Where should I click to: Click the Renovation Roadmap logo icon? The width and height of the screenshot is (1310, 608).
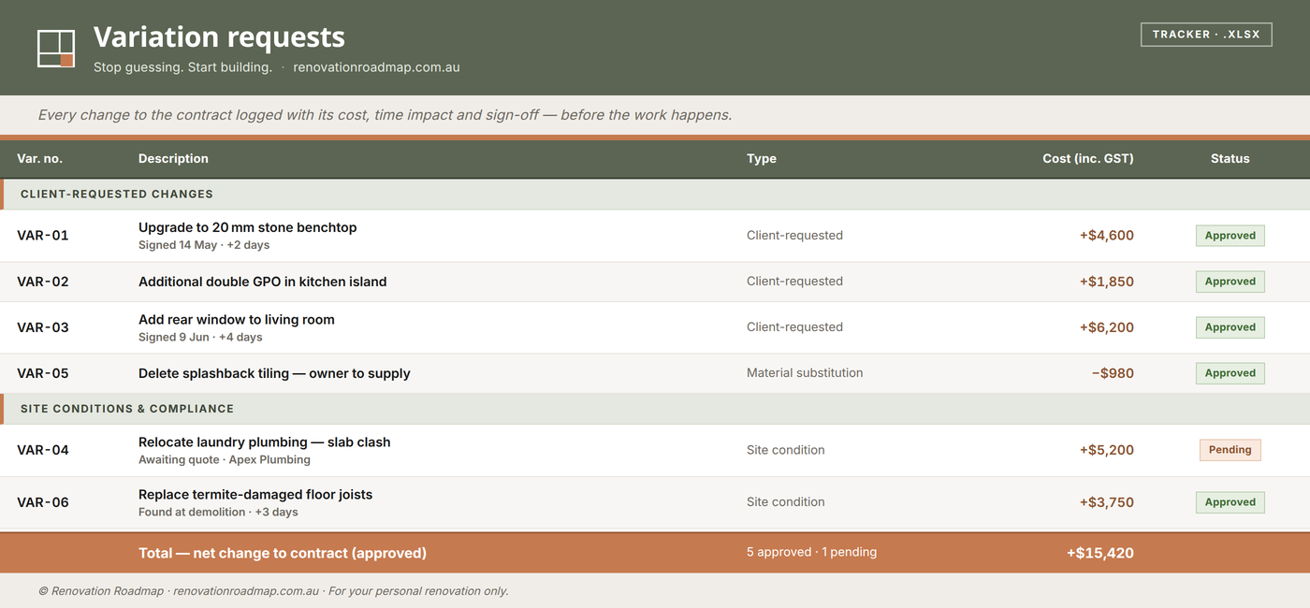coord(56,49)
